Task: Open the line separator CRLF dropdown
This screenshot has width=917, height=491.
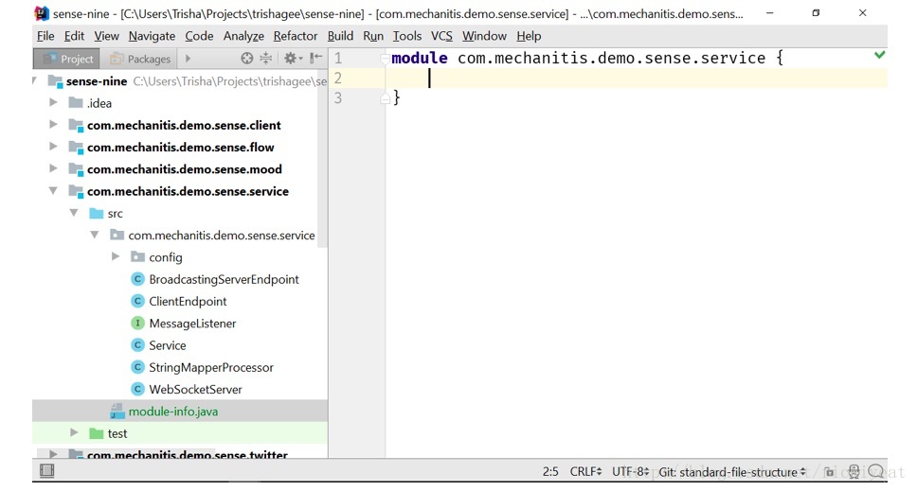Action: click(x=585, y=472)
